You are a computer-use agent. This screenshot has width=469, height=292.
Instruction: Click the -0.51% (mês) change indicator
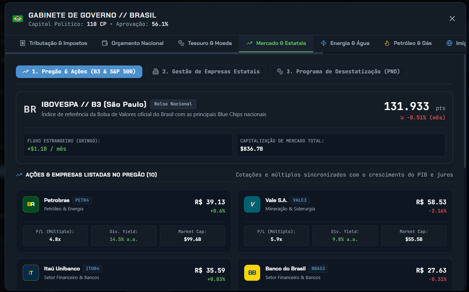tap(422, 118)
